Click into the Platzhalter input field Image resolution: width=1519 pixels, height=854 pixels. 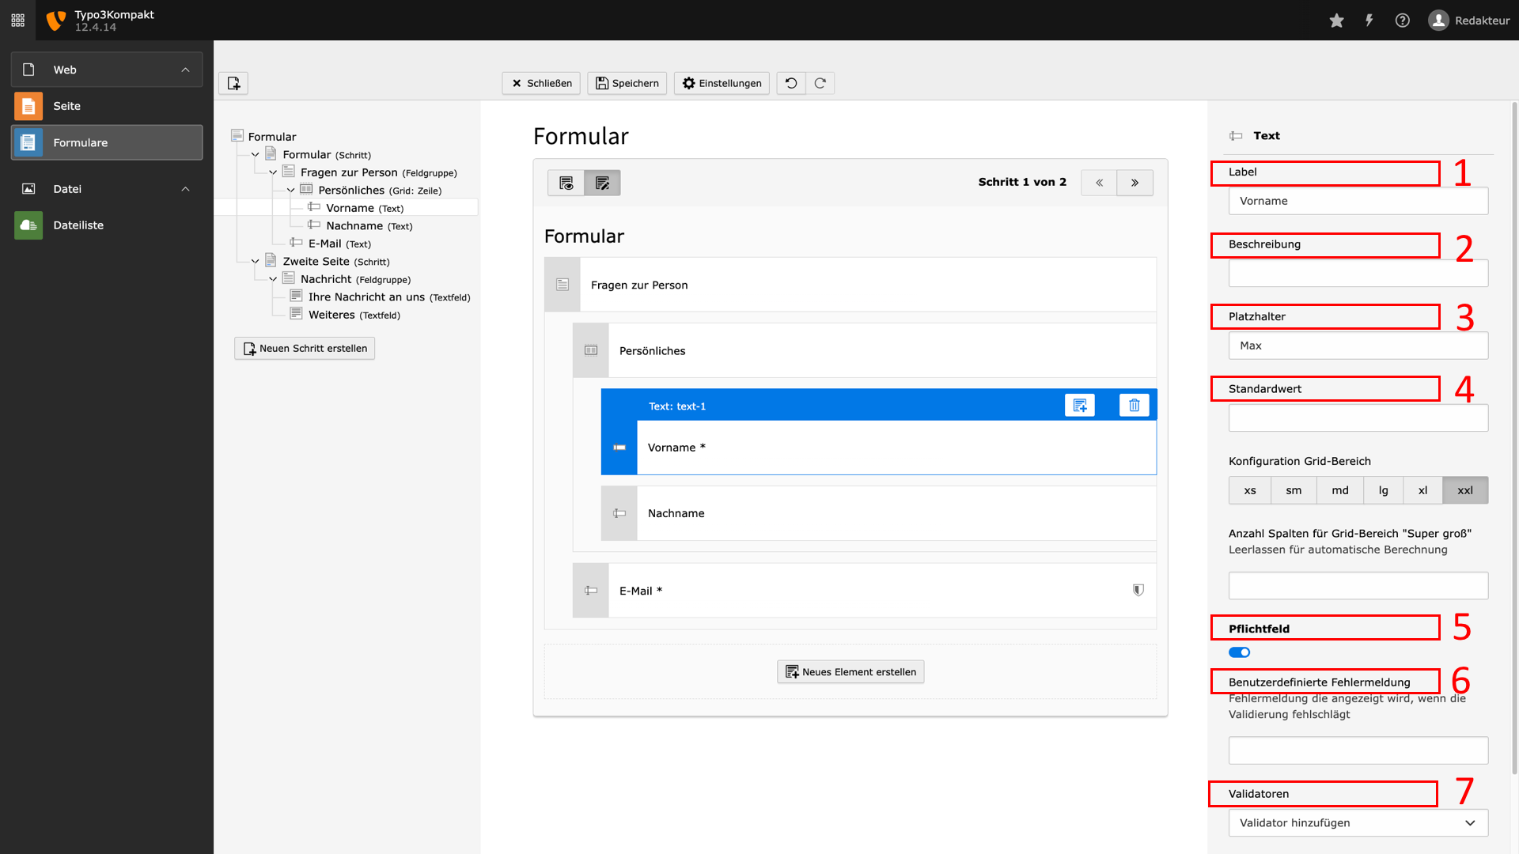pos(1358,346)
